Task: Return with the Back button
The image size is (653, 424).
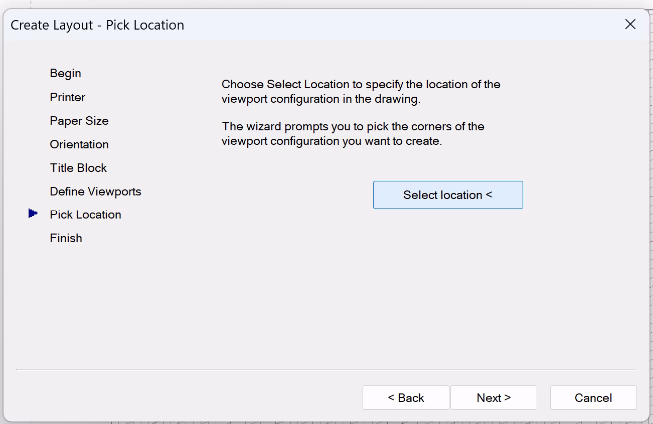Action: [406, 398]
